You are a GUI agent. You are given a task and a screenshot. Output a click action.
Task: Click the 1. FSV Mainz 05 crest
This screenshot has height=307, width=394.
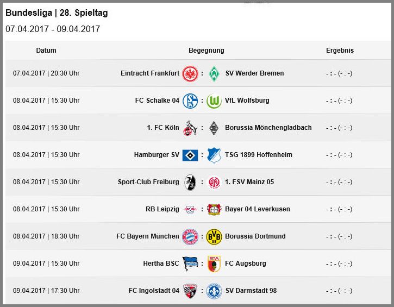click(x=214, y=183)
